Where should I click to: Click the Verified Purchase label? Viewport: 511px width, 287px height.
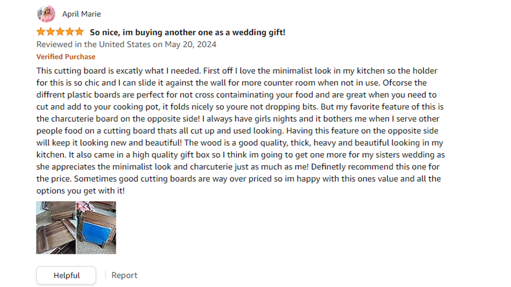point(66,57)
